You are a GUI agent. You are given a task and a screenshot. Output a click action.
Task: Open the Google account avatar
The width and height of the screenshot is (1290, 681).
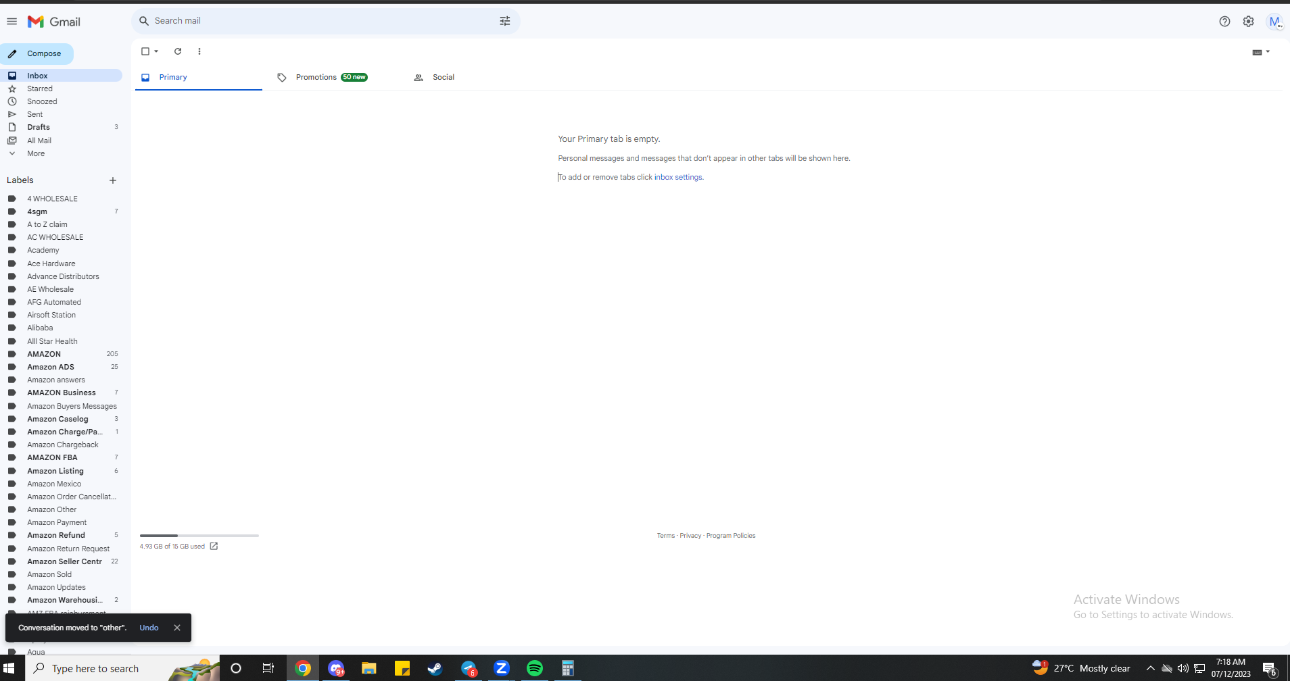(1274, 22)
